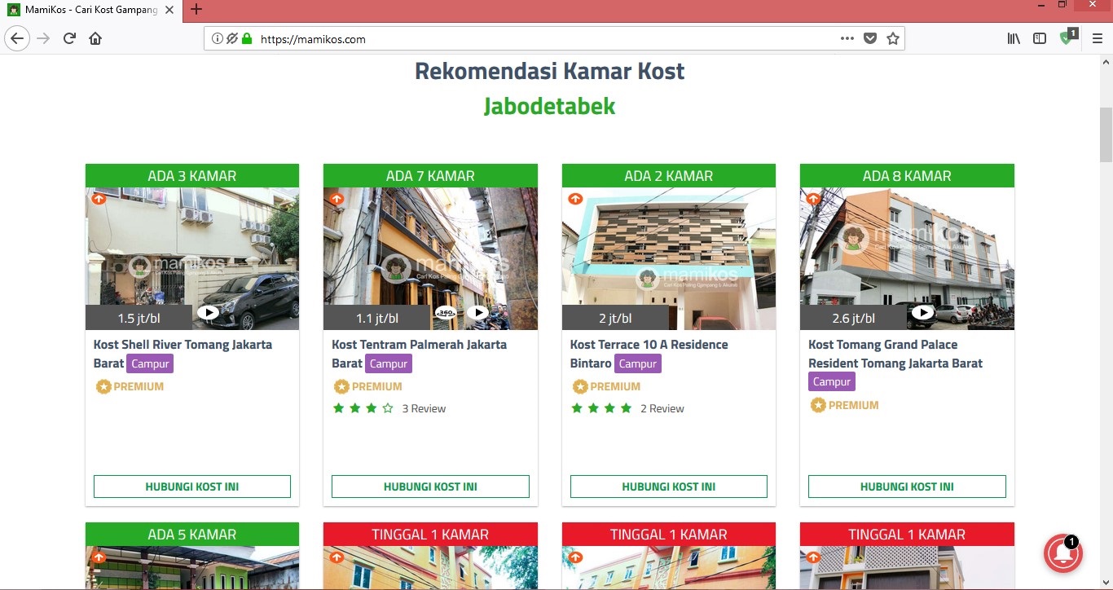Viewport: 1113px width, 590px height.
Task: Open the Pocket save icon
Action: (870, 38)
